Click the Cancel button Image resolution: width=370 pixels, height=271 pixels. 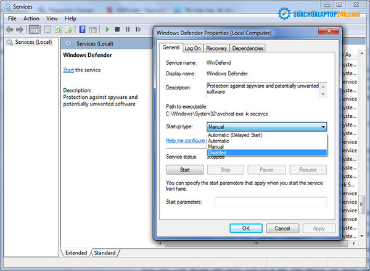pyautogui.click(x=282, y=228)
